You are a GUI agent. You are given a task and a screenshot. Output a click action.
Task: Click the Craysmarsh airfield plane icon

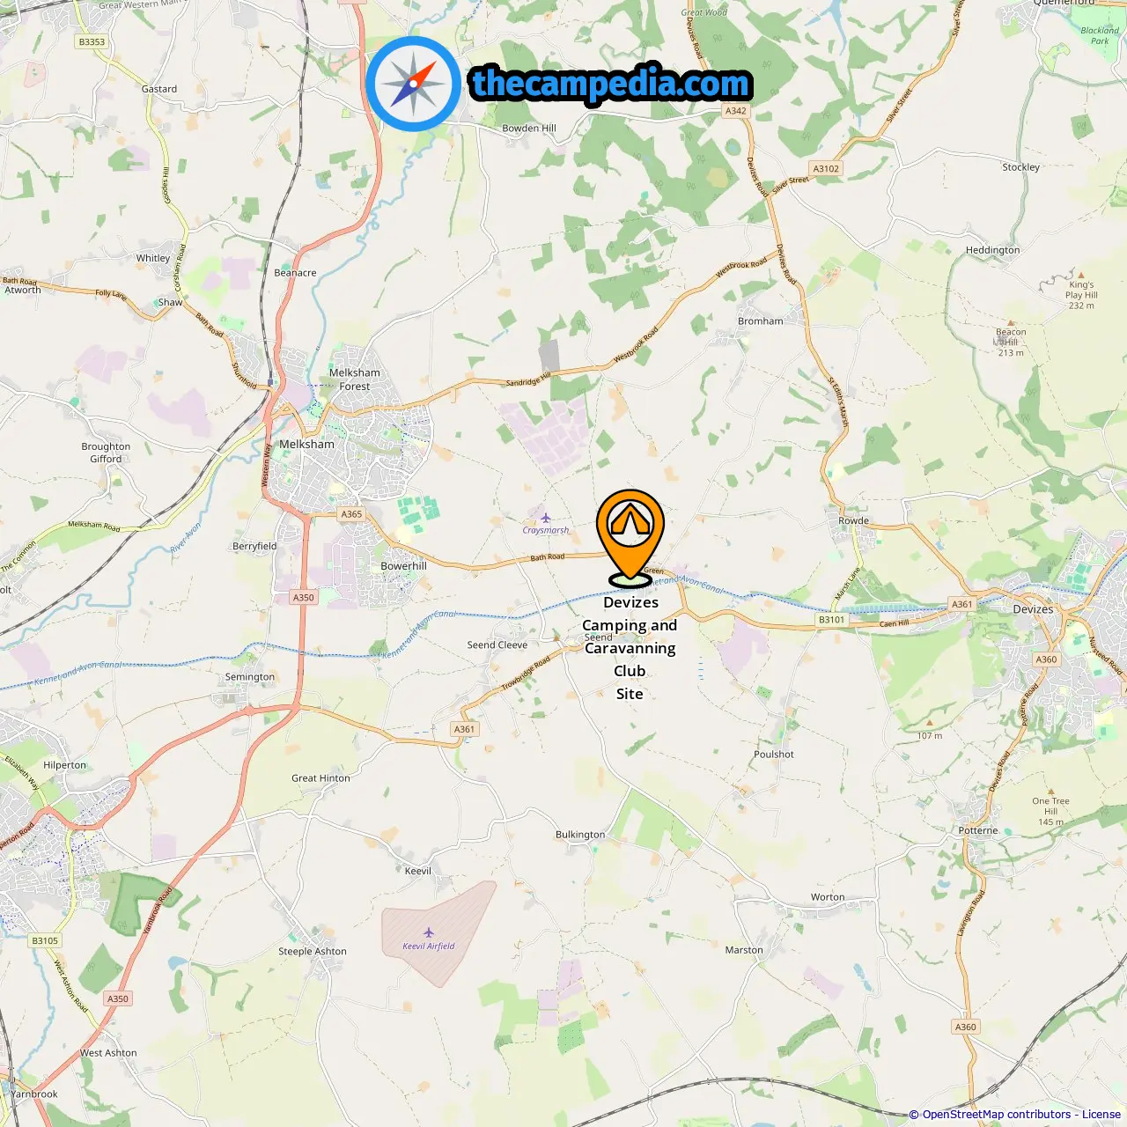pos(546,518)
